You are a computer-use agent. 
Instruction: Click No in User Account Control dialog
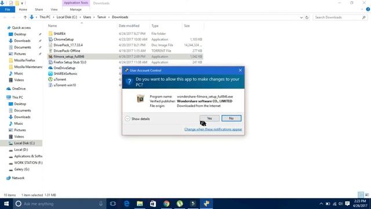pyautogui.click(x=231, y=118)
